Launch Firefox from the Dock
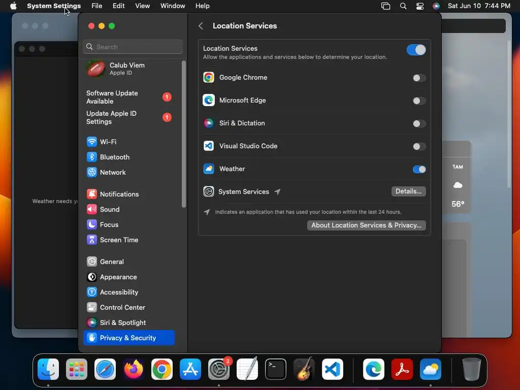The width and height of the screenshot is (520, 390). pyautogui.click(x=134, y=369)
